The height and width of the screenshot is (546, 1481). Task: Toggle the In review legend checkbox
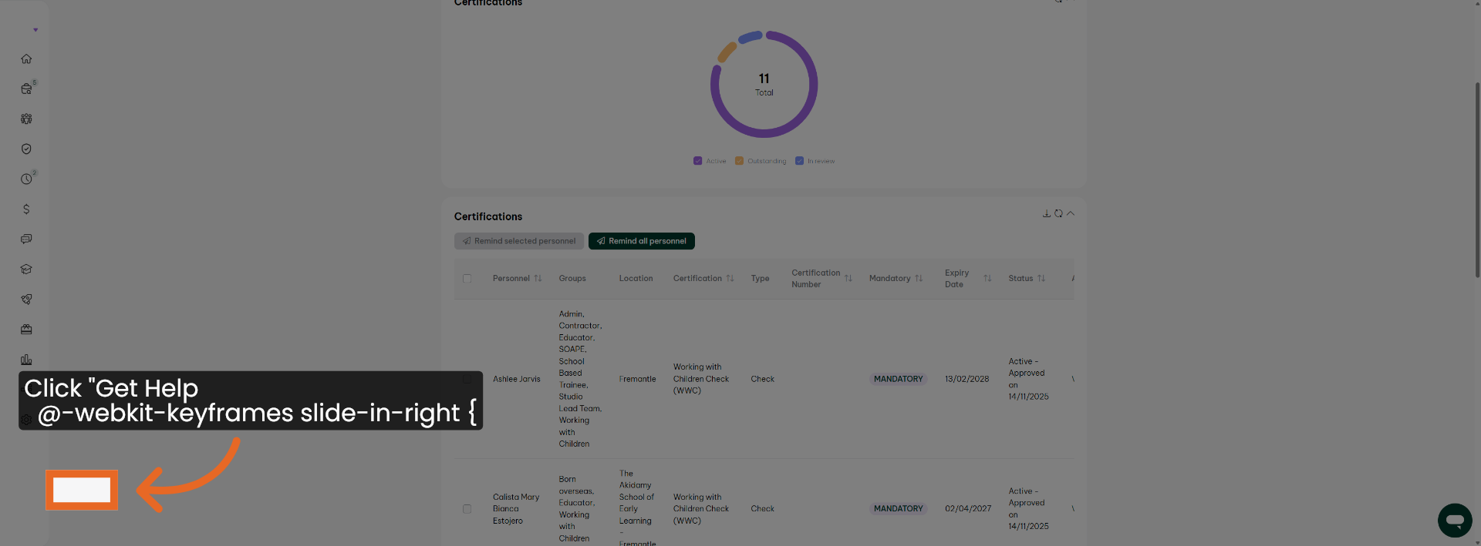click(799, 161)
